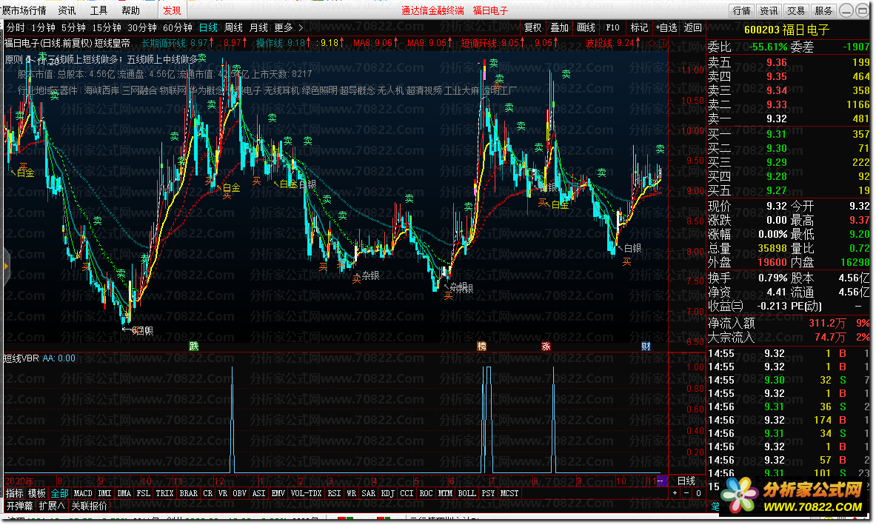Open F10 company information
The height and width of the screenshot is (525, 876).
pos(613,27)
